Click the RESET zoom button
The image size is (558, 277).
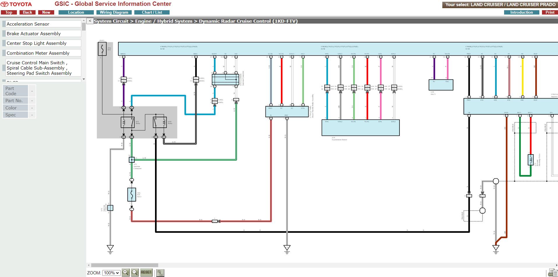pos(146,272)
